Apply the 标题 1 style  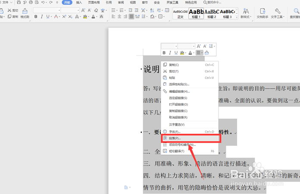pos(196,14)
